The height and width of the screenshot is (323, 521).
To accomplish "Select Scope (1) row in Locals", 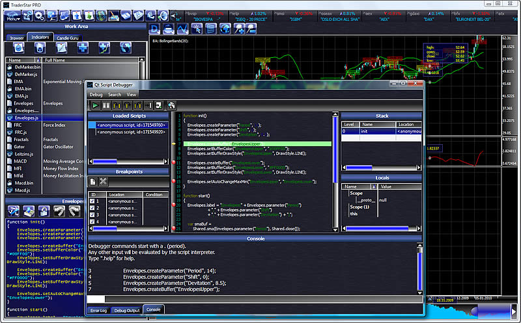I will point(359,207).
